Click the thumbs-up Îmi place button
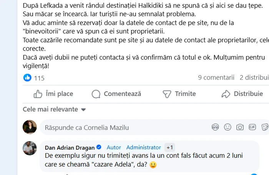The image size is (269, 175). (x=53, y=94)
